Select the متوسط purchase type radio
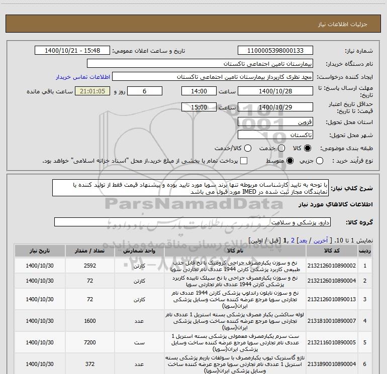The image size is (387, 374). click(x=290, y=161)
